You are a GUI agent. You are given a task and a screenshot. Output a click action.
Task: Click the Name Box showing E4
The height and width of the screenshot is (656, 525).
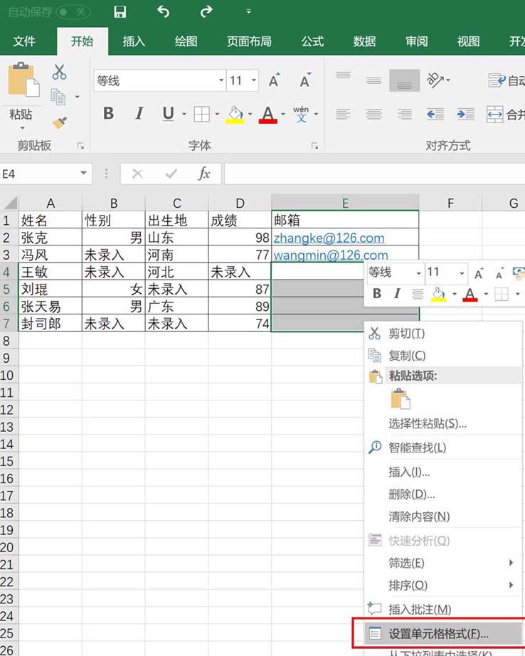click(39, 173)
